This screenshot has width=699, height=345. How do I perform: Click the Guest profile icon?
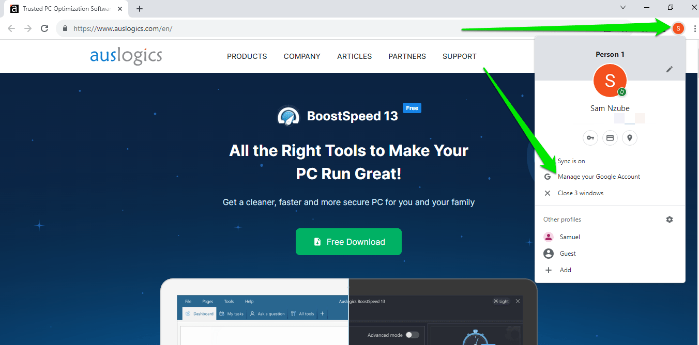click(549, 254)
